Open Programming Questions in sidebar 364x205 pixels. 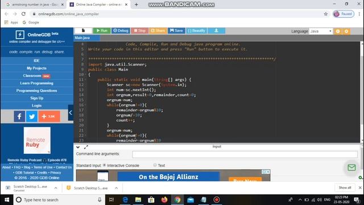coord(36,91)
